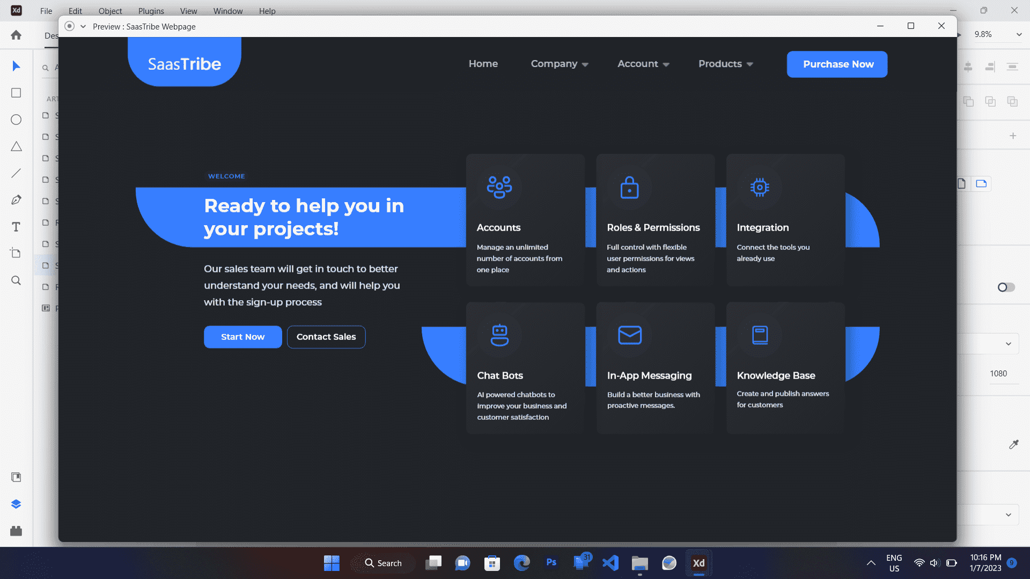Open the Window menu
The height and width of the screenshot is (579, 1030).
coord(228,11)
